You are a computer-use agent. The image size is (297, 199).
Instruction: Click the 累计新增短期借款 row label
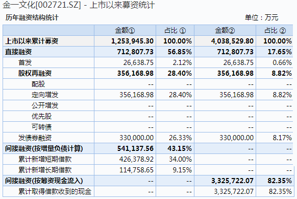click(45, 159)
